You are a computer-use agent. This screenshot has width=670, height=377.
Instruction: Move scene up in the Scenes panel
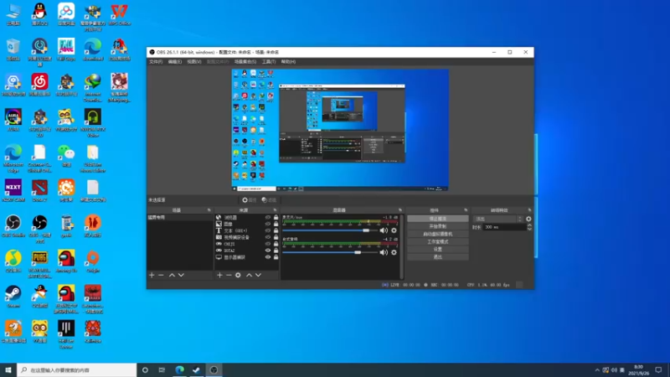click(x=172, y=276)
